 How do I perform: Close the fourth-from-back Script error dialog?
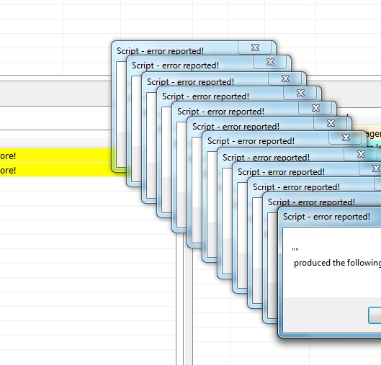click(x=300, y=93)
